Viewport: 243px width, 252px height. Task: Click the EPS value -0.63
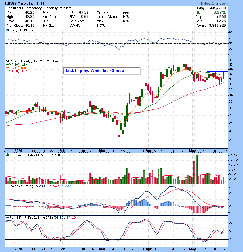click(84, 17)
